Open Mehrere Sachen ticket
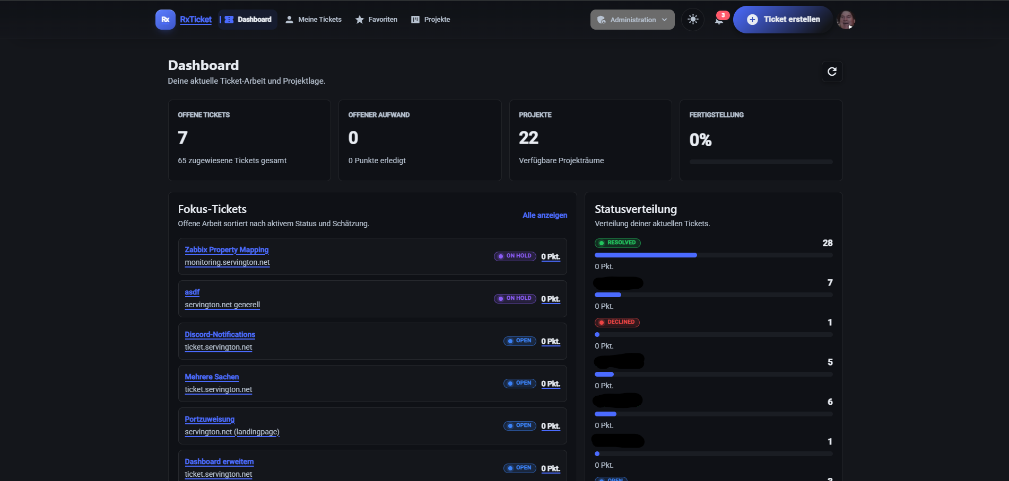Viewport: 1009px width, 481px height. pos(212,377)
